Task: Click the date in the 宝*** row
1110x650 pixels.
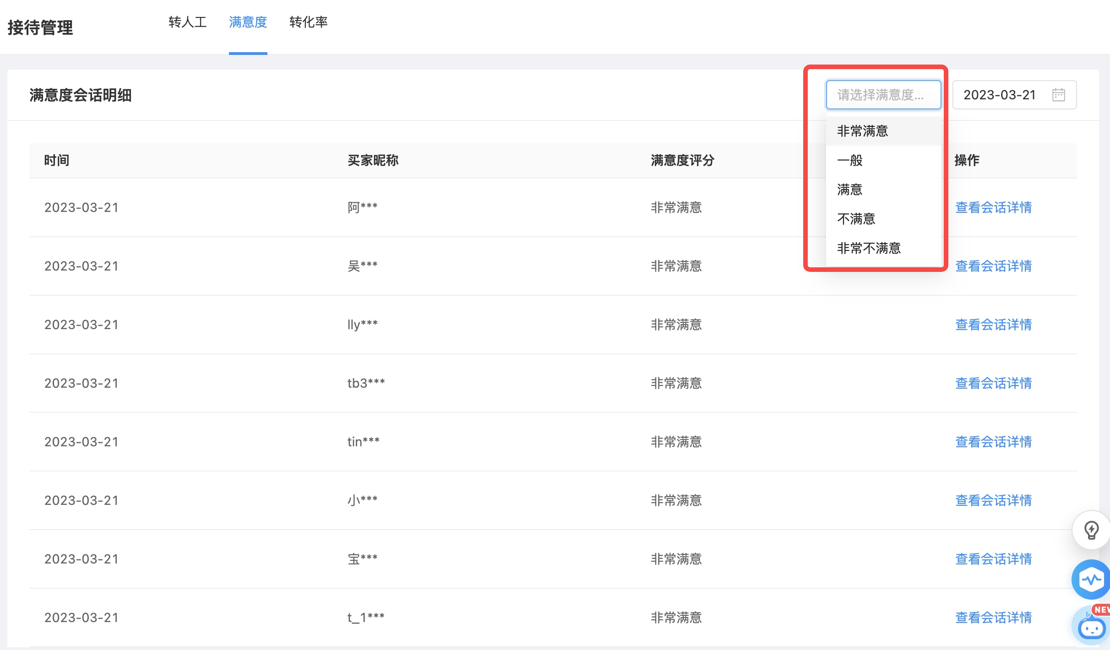Action: pos(82,559)
